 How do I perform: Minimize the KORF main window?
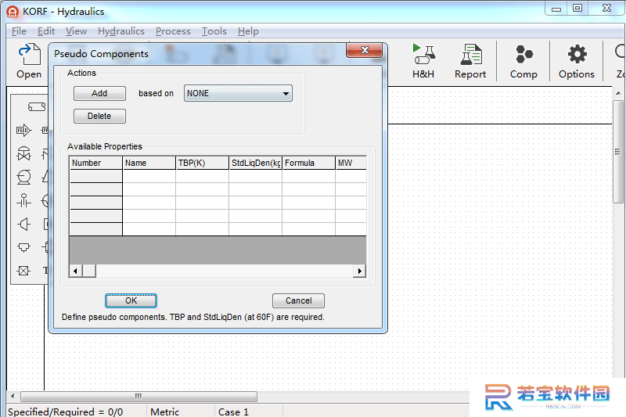pos(556,9)
